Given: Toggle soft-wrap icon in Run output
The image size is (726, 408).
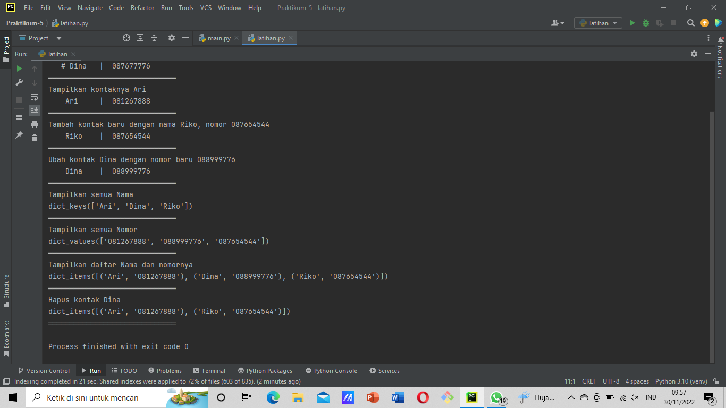Looking at the screenshot, I should pyautogui.click(x=35, y=97).
